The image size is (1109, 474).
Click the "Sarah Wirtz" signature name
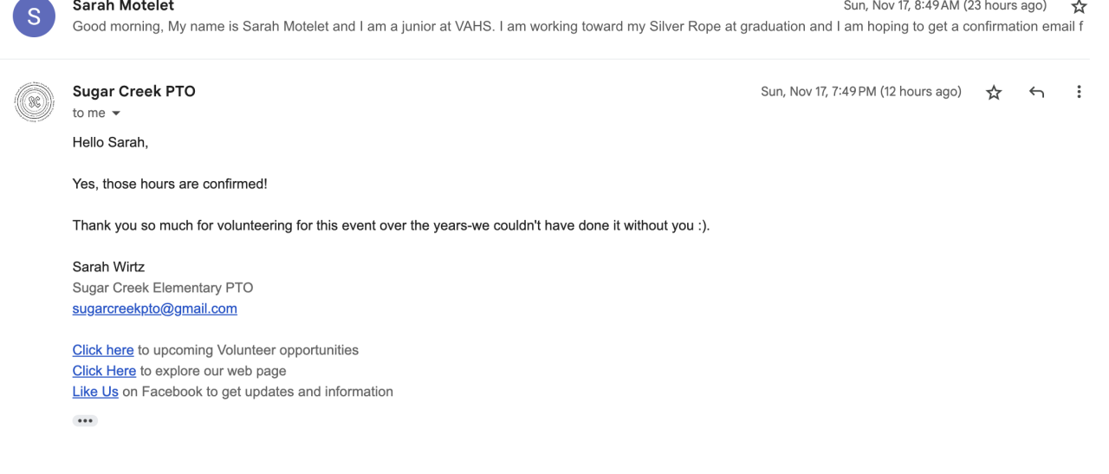pos(108,267)
